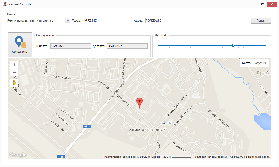
Task: Click the app icon in title bar
Action: (5, 4)
